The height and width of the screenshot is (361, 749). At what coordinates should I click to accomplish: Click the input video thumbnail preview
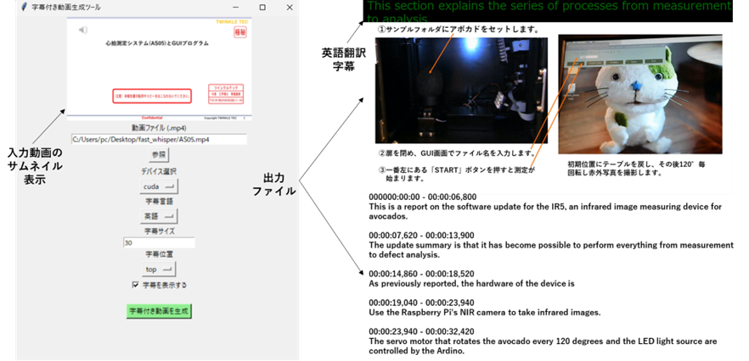pos(159,68)
